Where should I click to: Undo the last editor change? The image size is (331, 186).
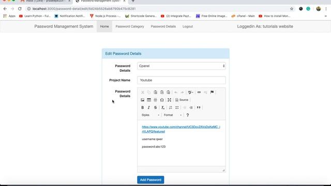(176, 92)
